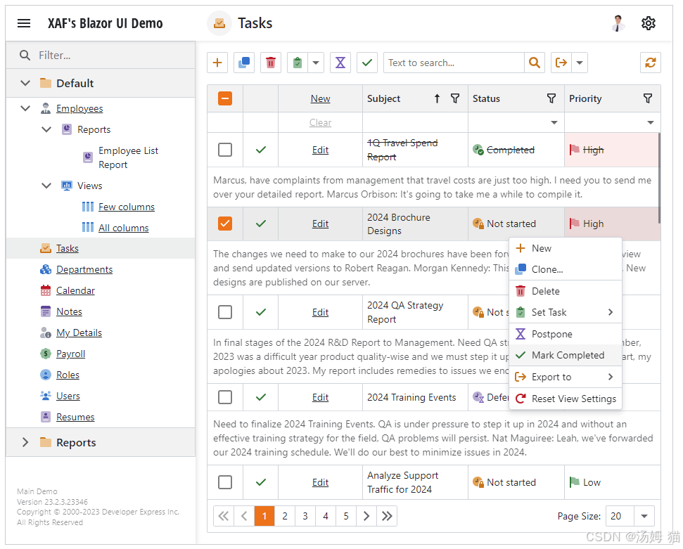Open Status column filter icon

coord(551,98)
